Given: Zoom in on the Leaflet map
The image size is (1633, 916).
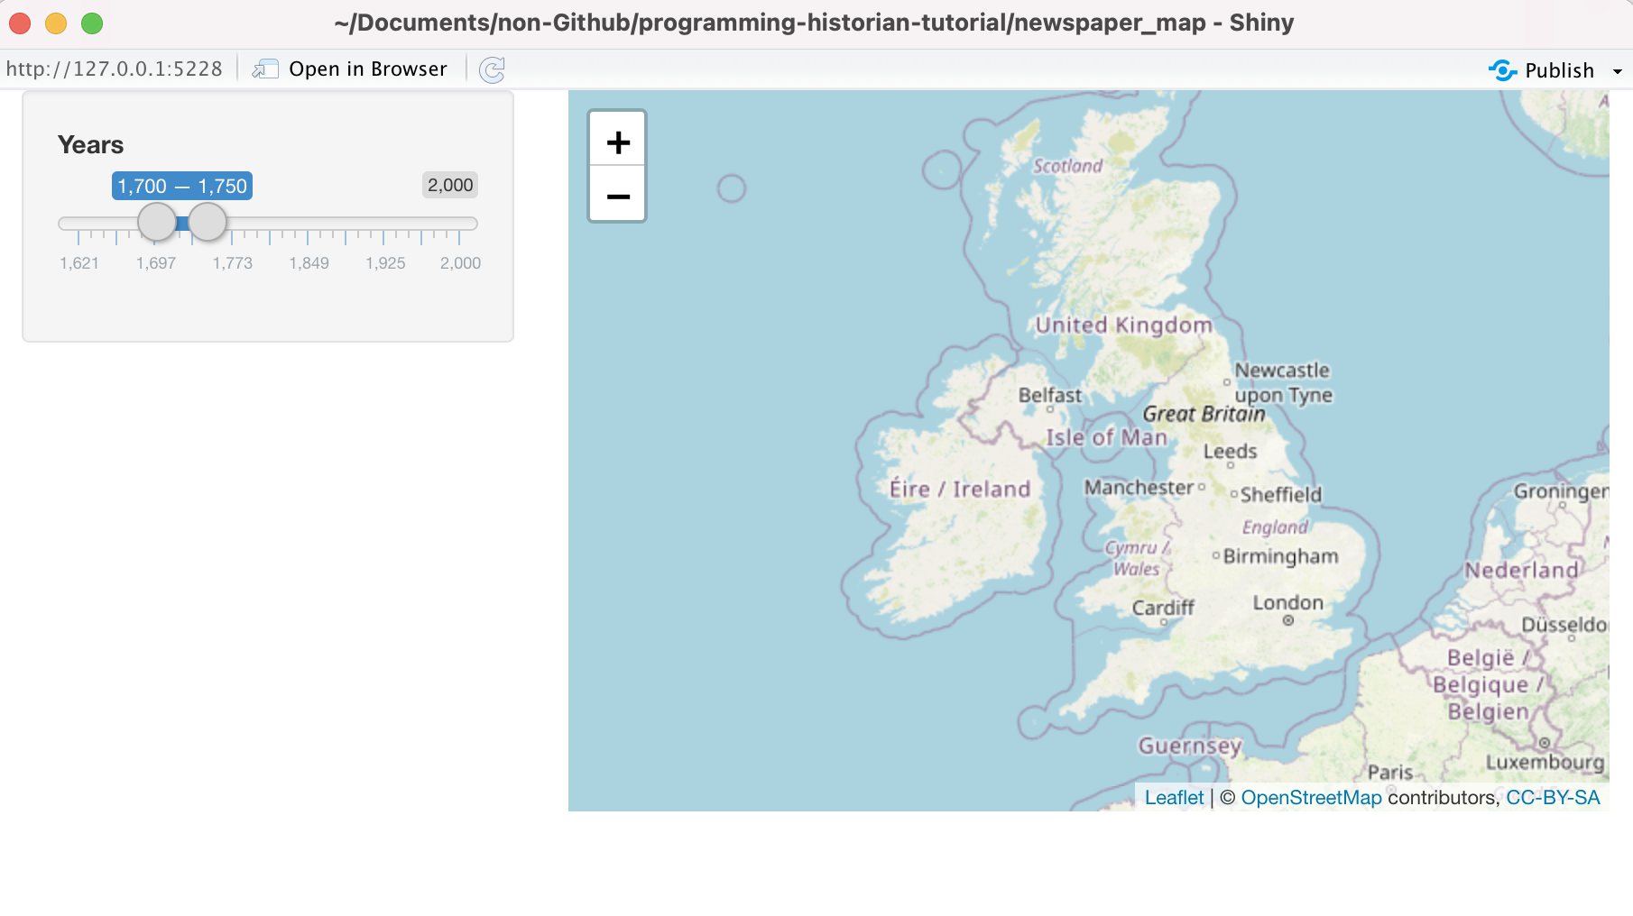Looking at the screenshot, I should pos(617,141).
